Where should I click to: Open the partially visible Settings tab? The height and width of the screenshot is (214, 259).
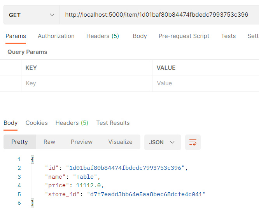(x=253, y=36)
